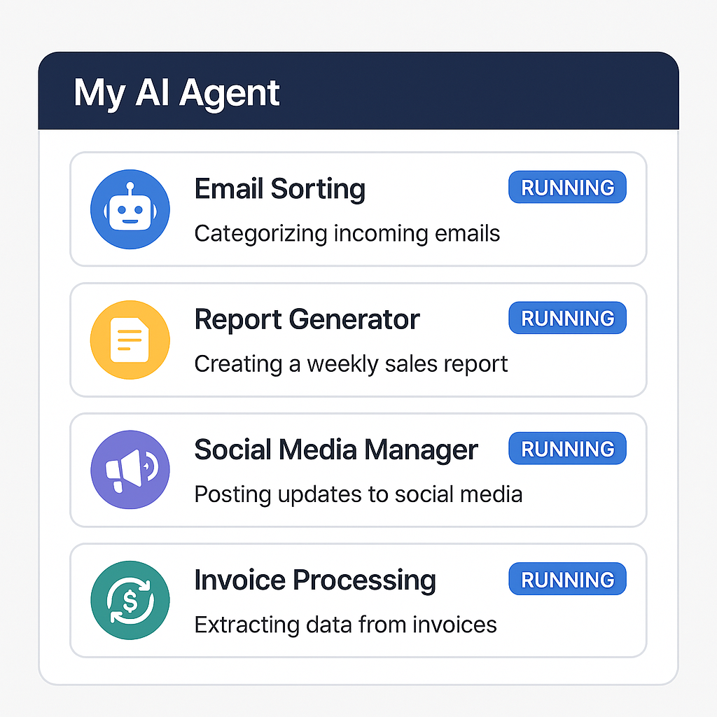Screen dimensions: 717x717
Task: Click the RUNNING badge for Social Media Manager
Action: [567, 448]
